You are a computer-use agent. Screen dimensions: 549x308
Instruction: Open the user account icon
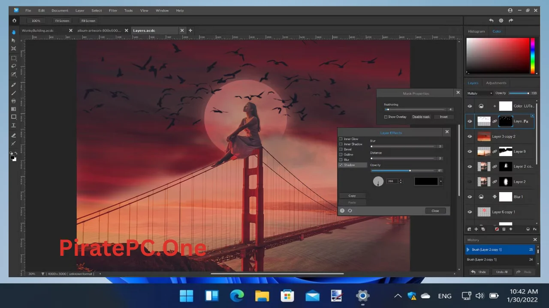tap(510, 10)
